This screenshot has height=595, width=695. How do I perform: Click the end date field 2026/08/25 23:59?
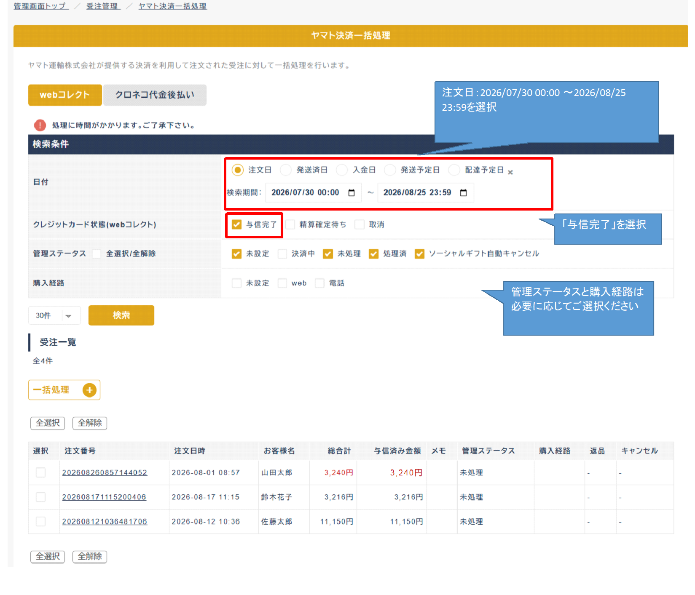coord(426,193)
